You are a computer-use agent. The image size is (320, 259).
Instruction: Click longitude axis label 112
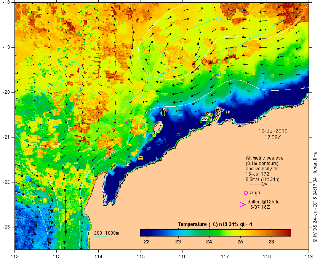click(x=15, y=256)
